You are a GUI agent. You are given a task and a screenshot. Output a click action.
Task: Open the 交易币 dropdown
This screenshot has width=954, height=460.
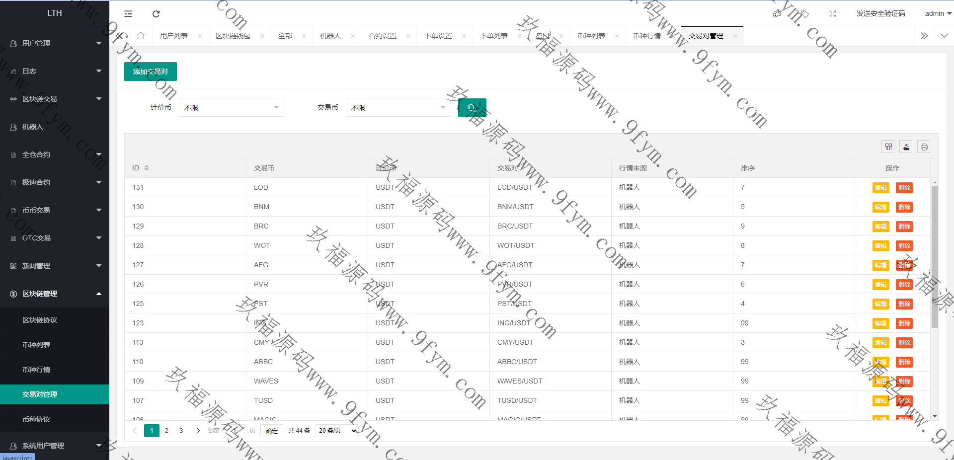[398, 108]
